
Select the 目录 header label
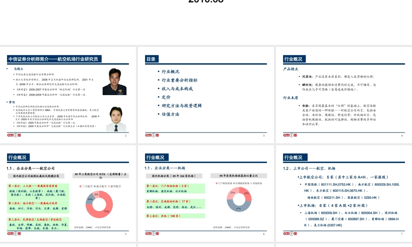(152, 58)
